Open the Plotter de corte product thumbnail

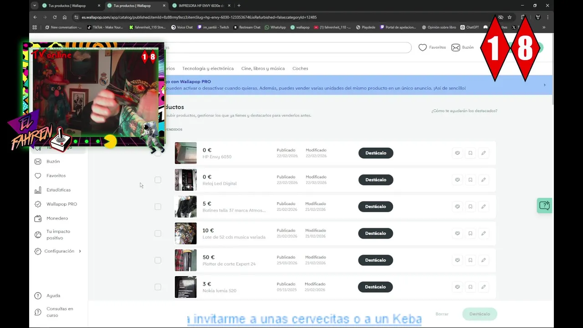coord(186,260)
